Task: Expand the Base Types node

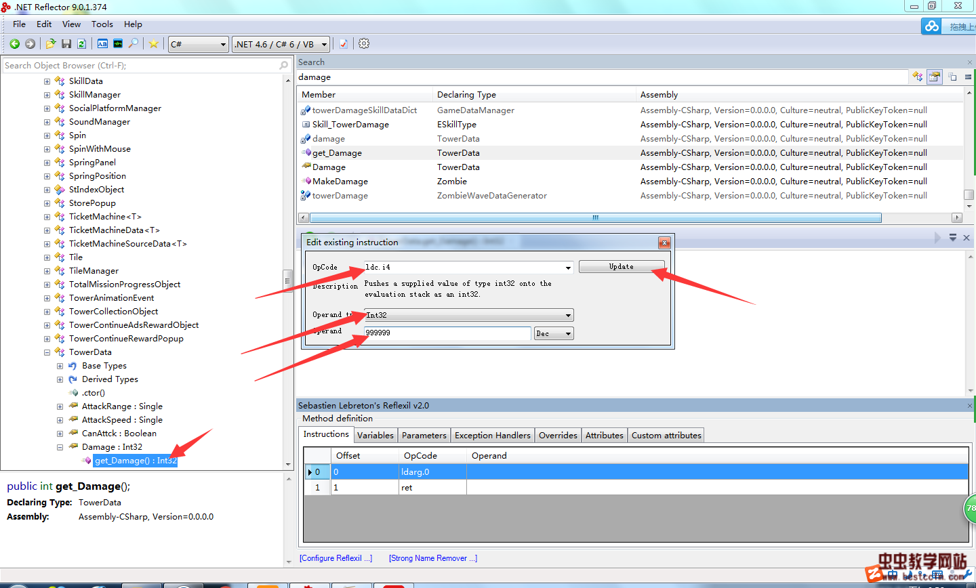Action: point(60,366)
